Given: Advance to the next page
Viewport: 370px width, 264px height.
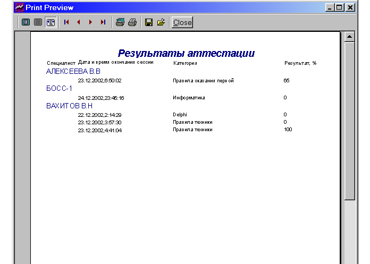Looking at the screenshot, I should pos(91,22).
